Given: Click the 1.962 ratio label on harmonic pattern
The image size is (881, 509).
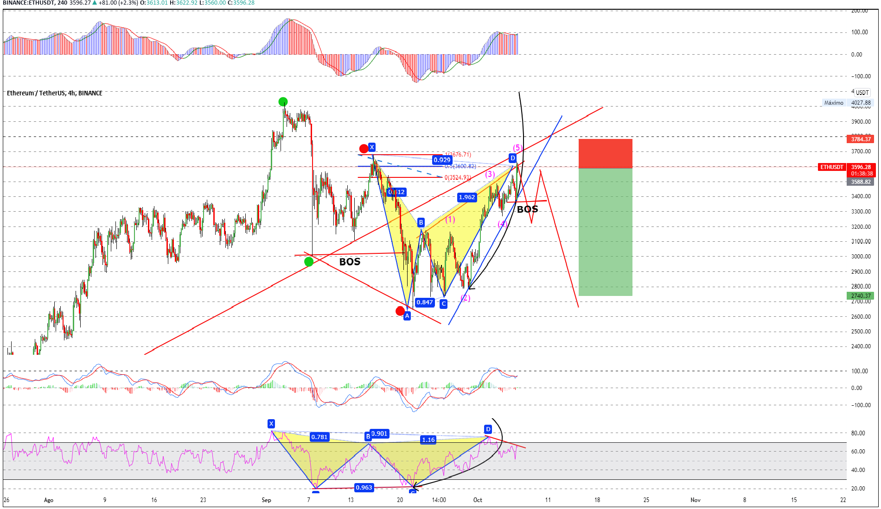Looking at the screenshot, I should 467,197.
